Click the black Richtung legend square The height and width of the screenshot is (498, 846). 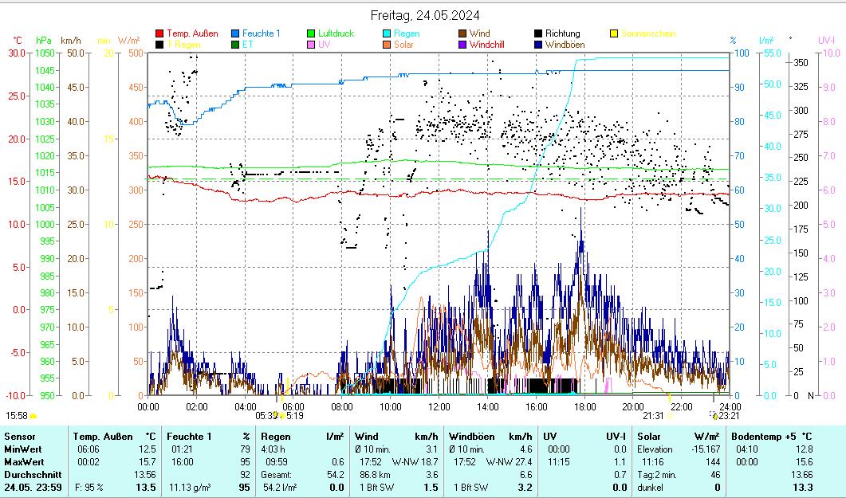538,33
